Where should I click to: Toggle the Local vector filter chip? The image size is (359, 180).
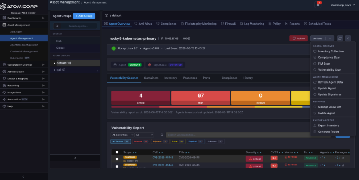click(178, 141)
